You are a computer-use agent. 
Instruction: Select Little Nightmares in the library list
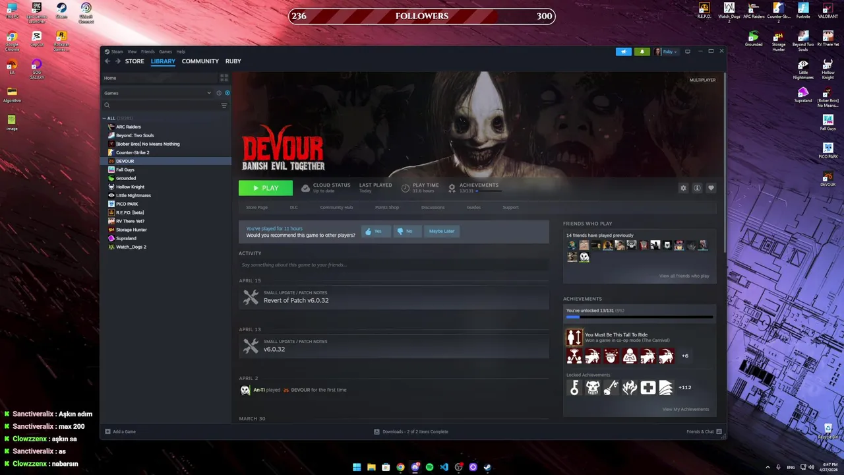click(166, 195)
